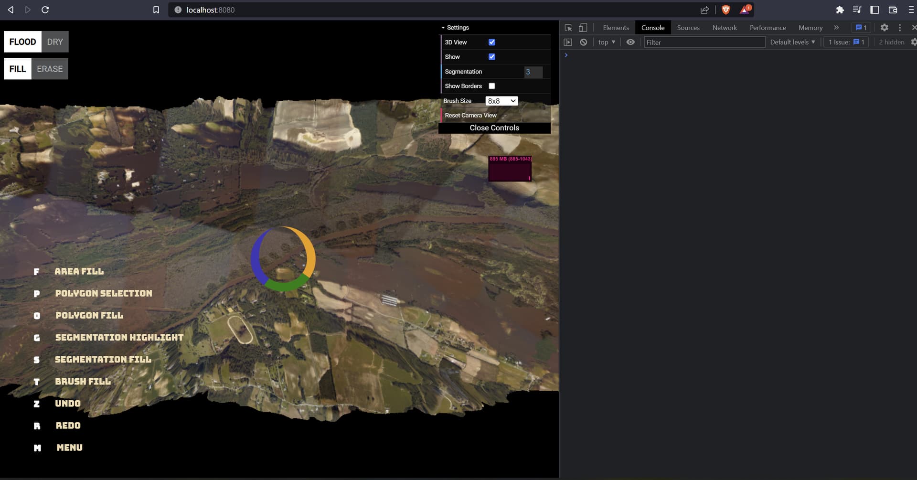Click the console Filter input field
The width and height of the screenshot is (917, 480).
point(704,42)
